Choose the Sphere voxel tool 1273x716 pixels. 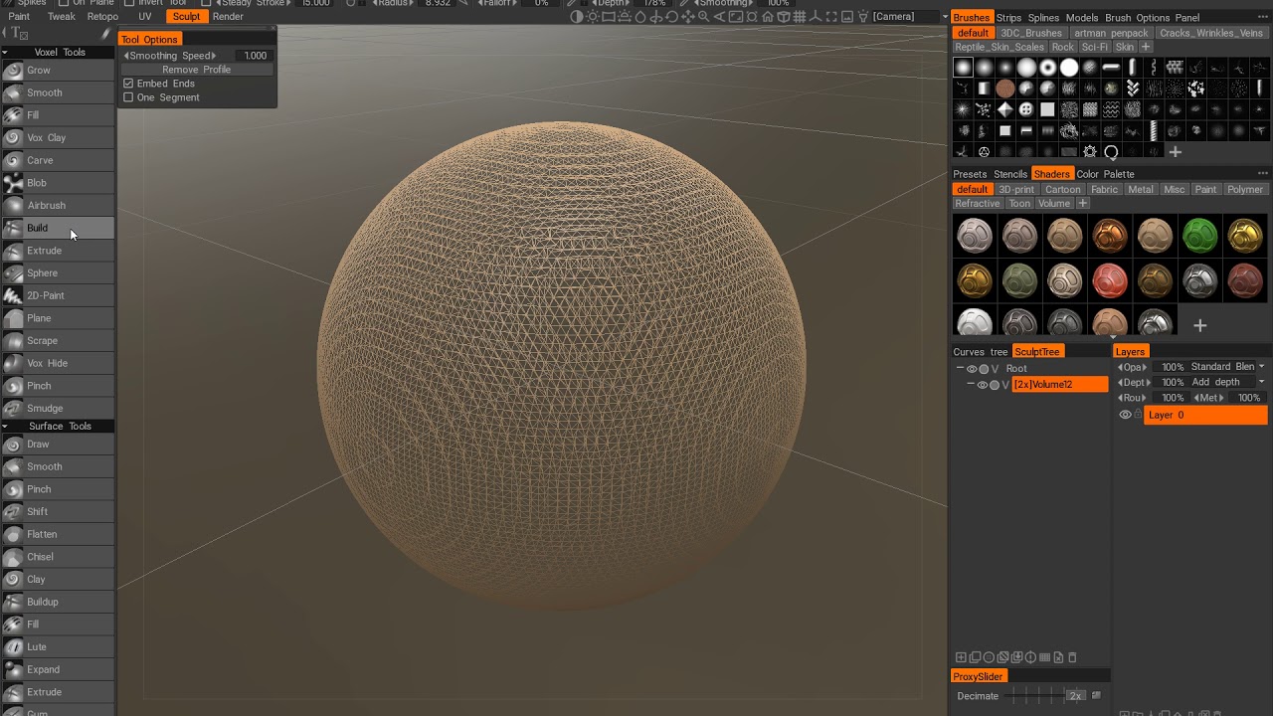pos(58,273)
